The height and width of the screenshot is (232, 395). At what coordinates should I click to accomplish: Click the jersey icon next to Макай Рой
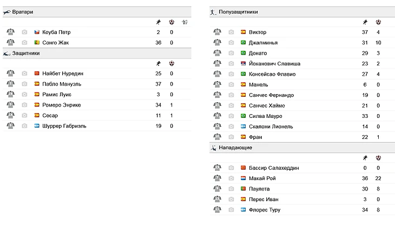[x=217, y=178]
